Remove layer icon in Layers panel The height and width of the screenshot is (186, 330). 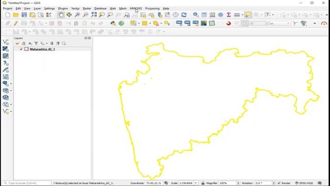pos(64,43)
